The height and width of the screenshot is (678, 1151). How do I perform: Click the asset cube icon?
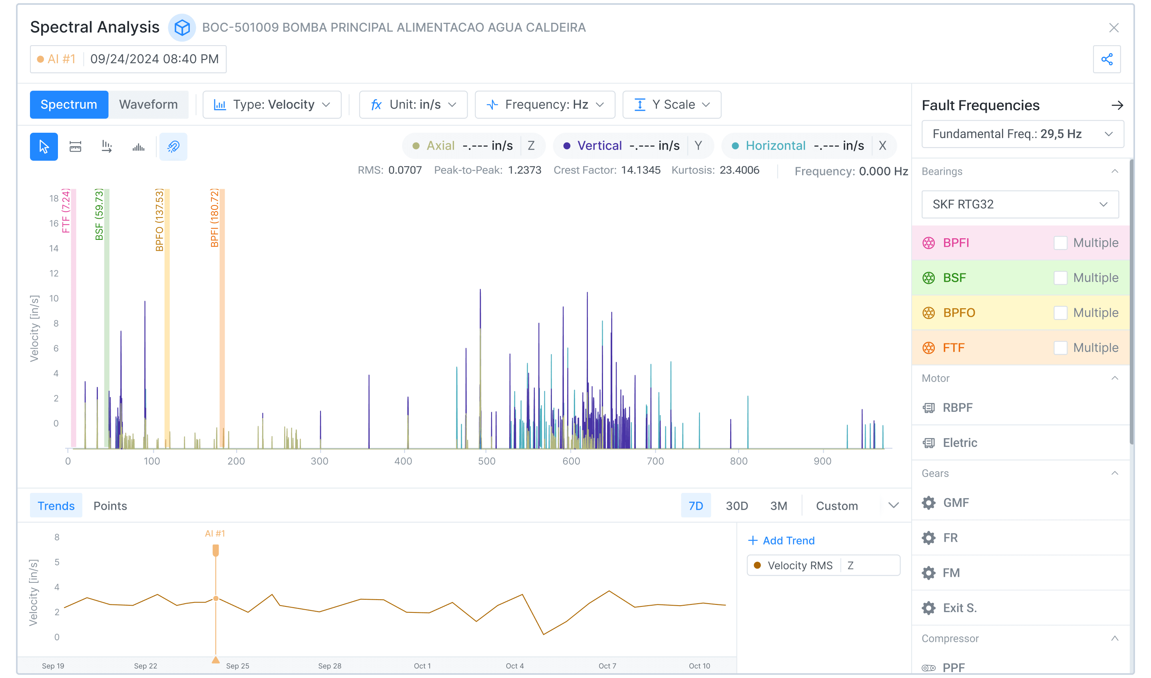point(182,28)
